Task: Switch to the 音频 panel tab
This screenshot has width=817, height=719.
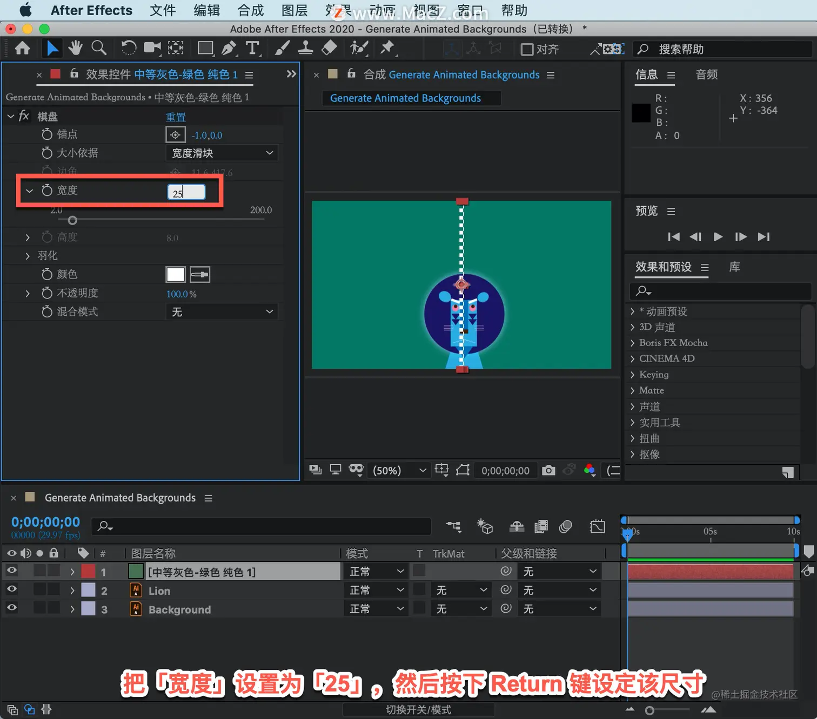Action: (x=706, y=74)
